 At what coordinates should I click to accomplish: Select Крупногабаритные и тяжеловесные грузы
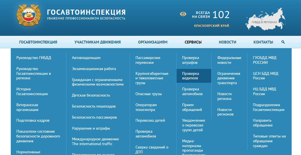pyautogui.click(x=152, y=78)
